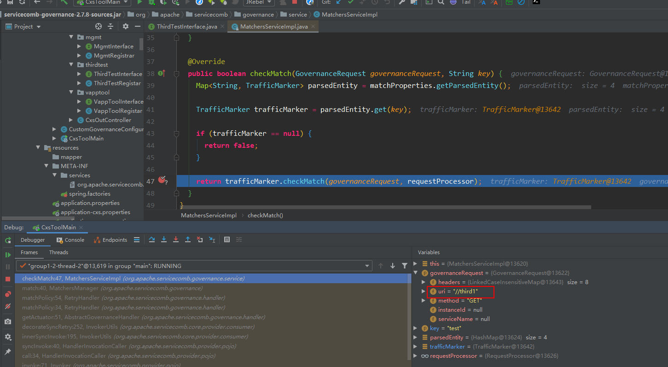Screen dimensions: 668x367
Task: Switch to the Console tab
Action: (70, 240)
